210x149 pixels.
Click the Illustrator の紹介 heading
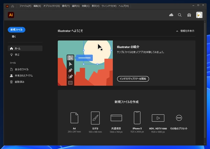click(128, 47)
